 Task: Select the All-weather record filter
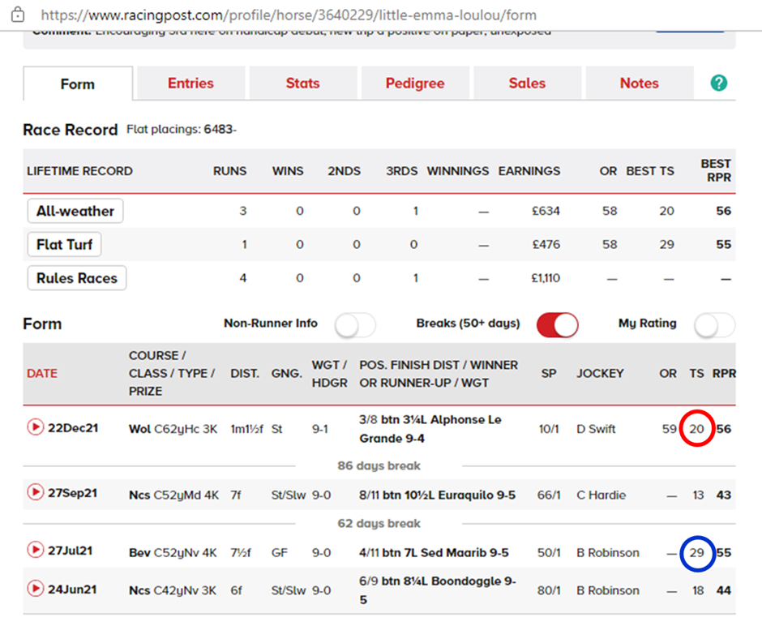(75, 211)
